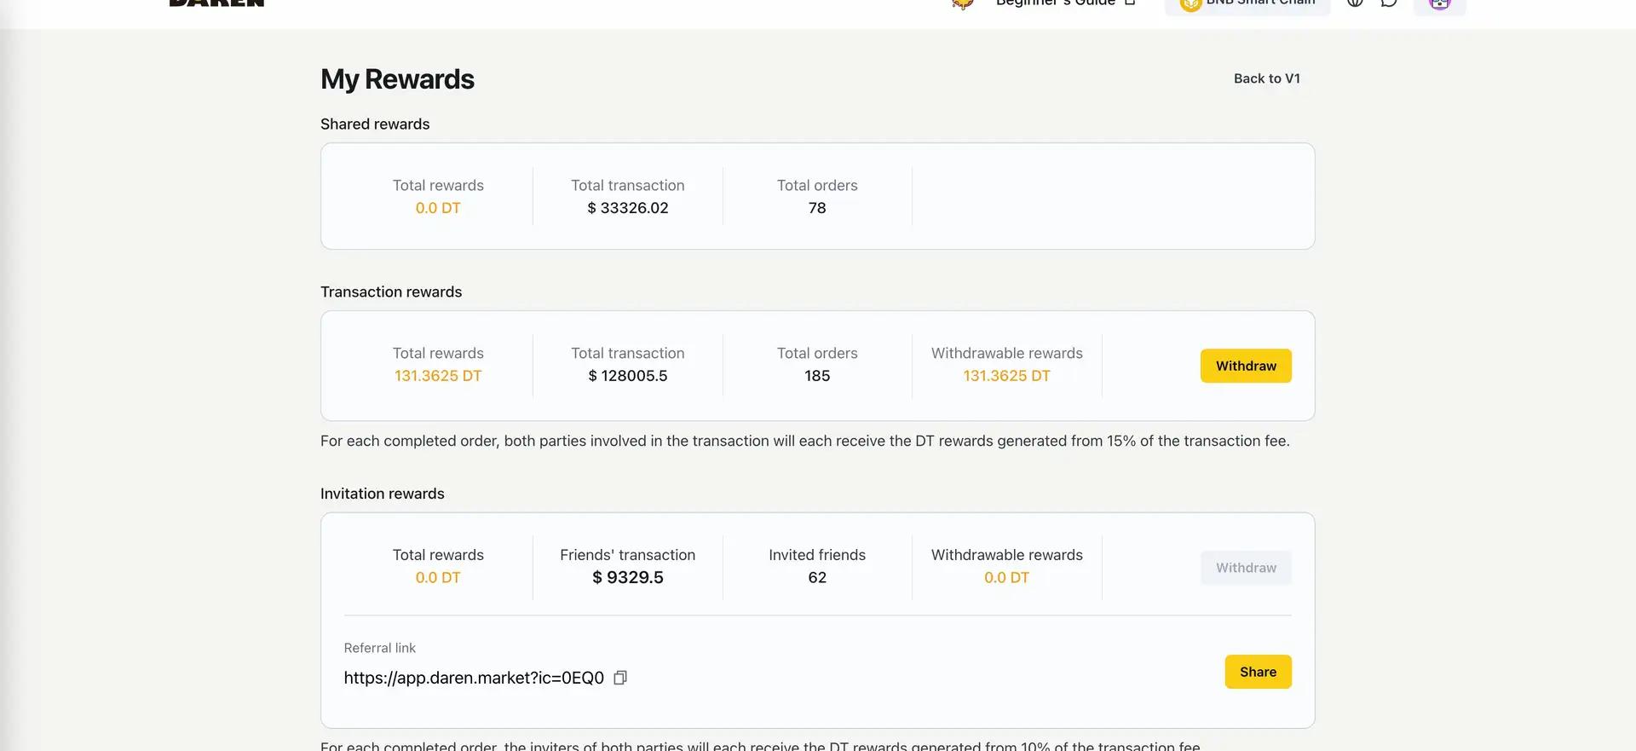Click the external-link icon after Beginner's Guide
The width and height of the screenshot is (1636, 751).
[1130, 3]
